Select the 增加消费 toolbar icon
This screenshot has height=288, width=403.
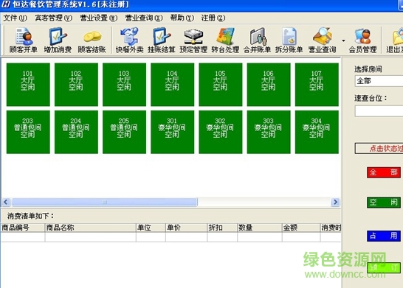tap(58, 41)
